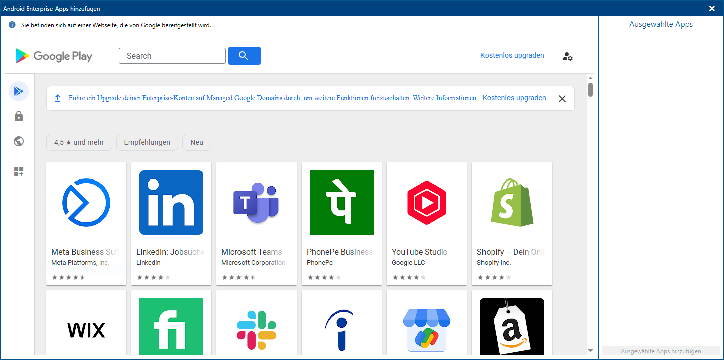Open private apps lock icon in sidebar
724x360 pixels.
19,116
